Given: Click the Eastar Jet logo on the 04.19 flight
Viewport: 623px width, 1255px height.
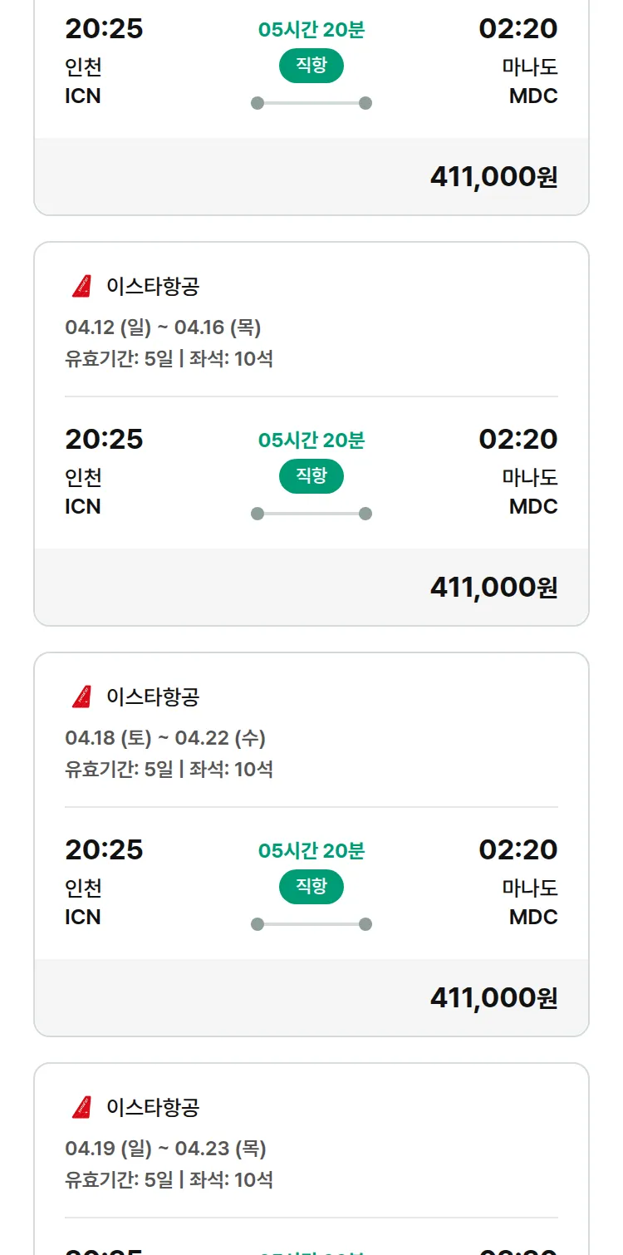Looking at the screenshot, I should [81, 1107].
